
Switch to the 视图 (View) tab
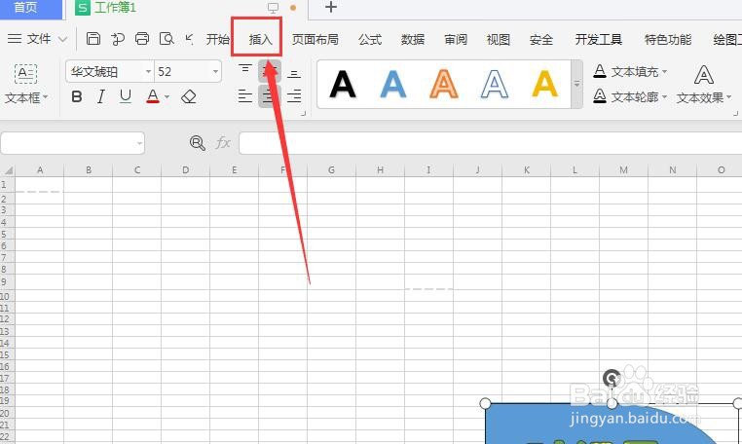pyautogui.click(x=499, y=39)
